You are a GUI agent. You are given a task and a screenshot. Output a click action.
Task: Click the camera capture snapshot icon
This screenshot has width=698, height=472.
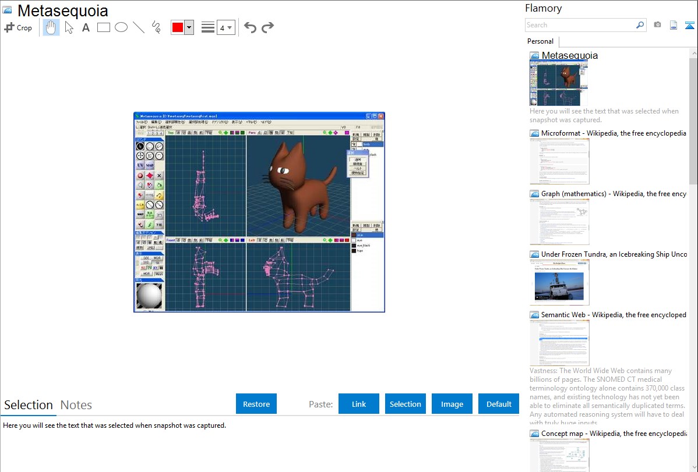coord(657,25)
